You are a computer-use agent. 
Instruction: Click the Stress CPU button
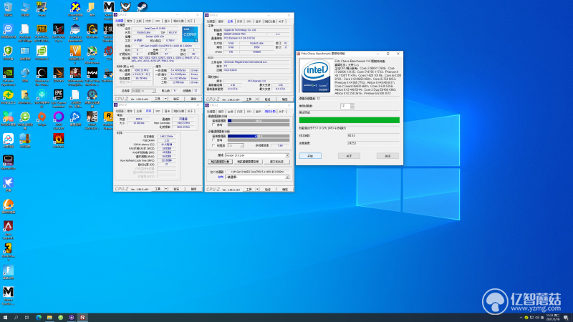pyautogui.click(x=248, y=162)
